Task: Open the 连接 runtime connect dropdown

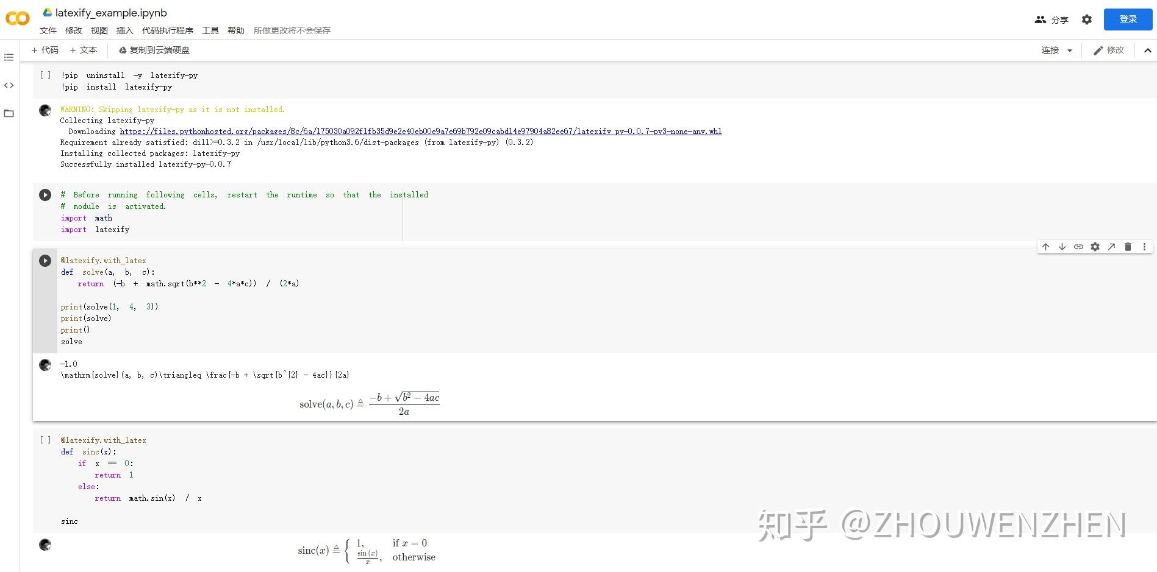Action: click(1056, 50)
